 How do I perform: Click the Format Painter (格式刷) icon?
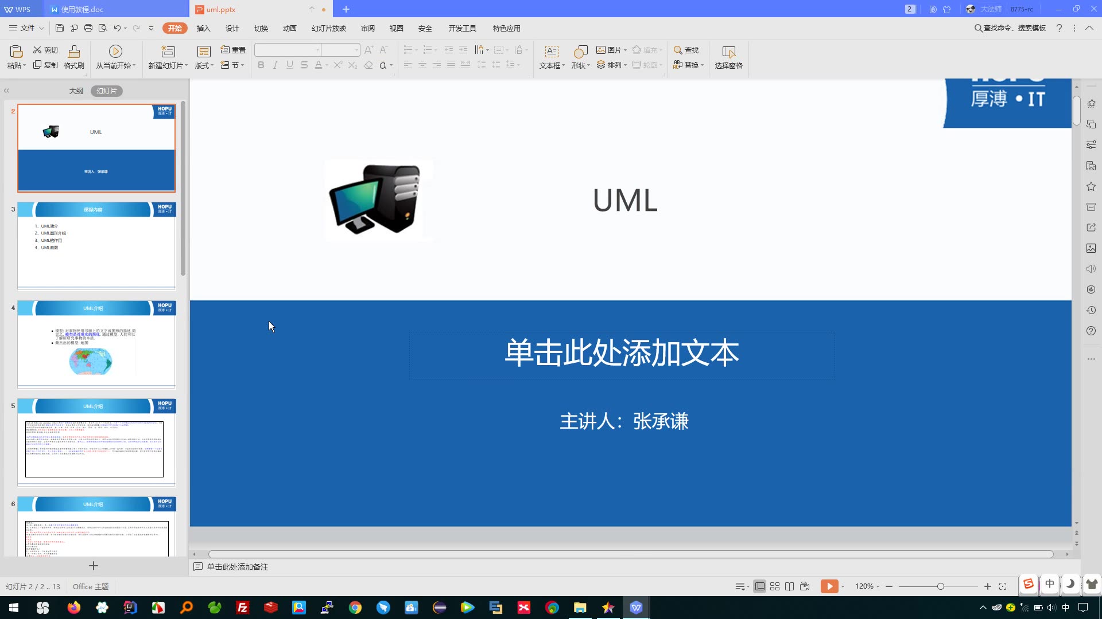[x=74, y=52]
